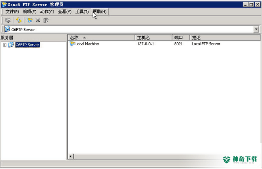
Task: Open the address bar dropdown arrow
Action: [256, 29]
